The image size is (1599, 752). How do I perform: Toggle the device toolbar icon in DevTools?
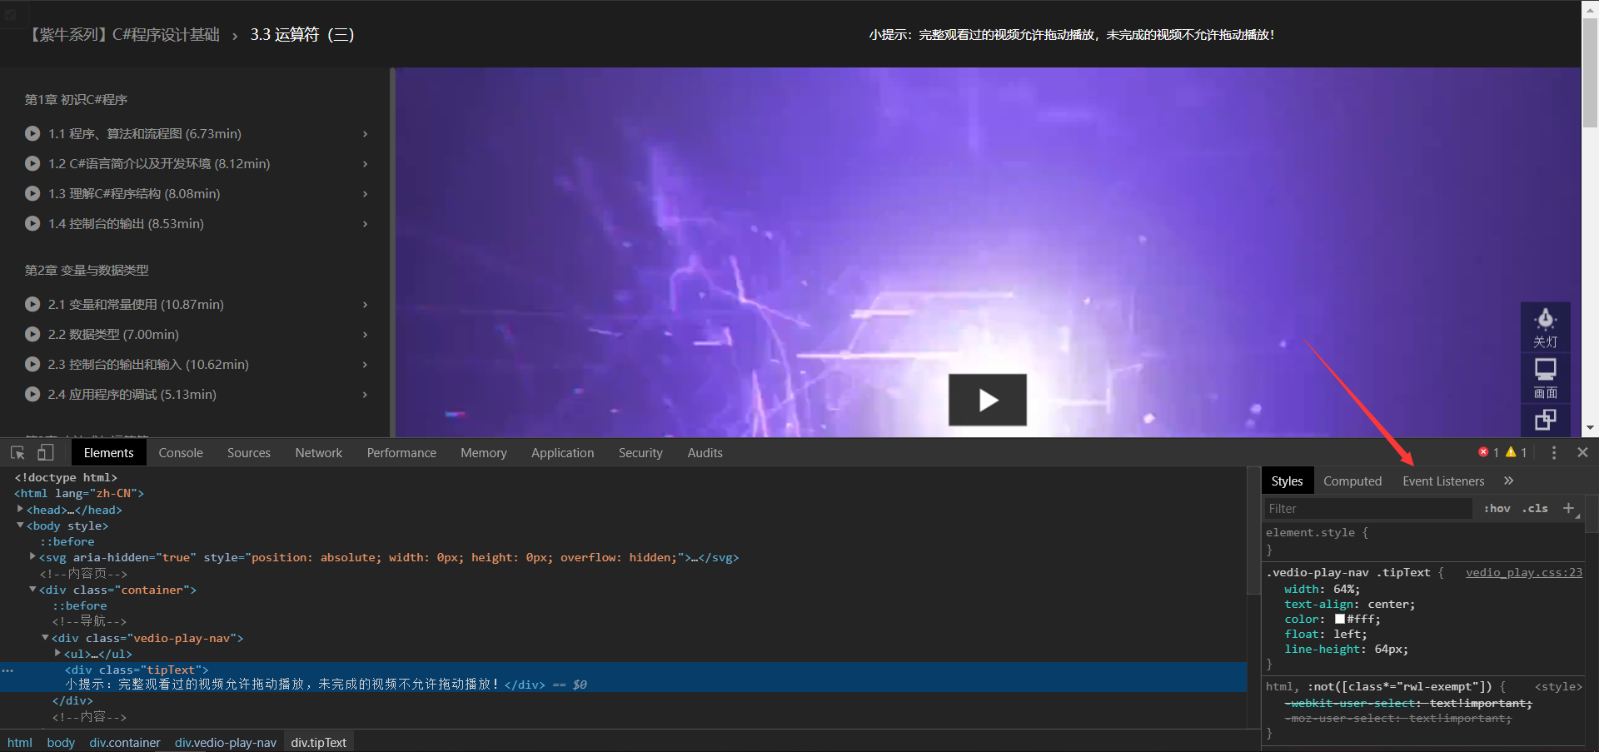click(45, 452)
